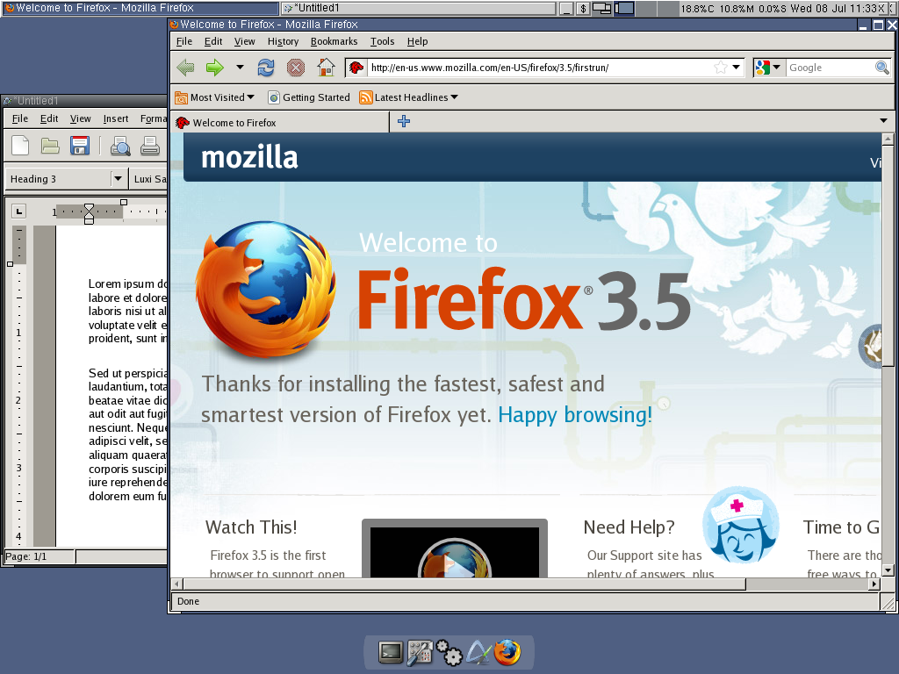This screenshot has width=899, height=674.
Task: Bookmark this page with the star icon
Action: [x=720, y=68]
